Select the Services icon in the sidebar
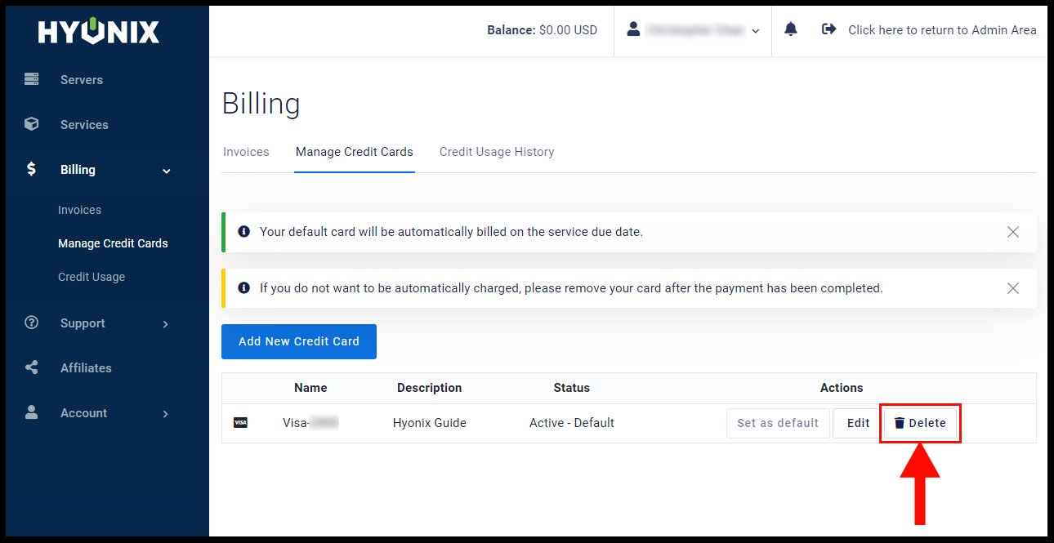 click(31, 124)
